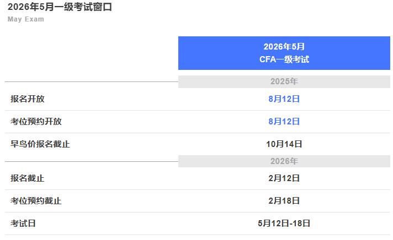Click 2026年5月 text in the blue header
Screen dimensions: 393x240
coord(284,47)
